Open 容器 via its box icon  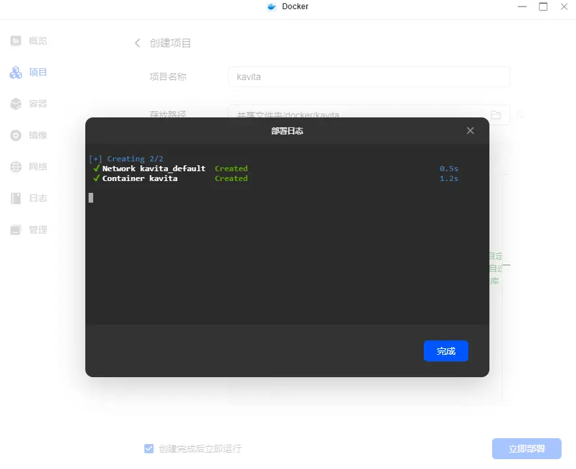click(x=16, y=104)
